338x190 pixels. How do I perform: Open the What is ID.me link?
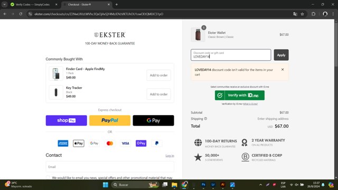click(250, 104)
